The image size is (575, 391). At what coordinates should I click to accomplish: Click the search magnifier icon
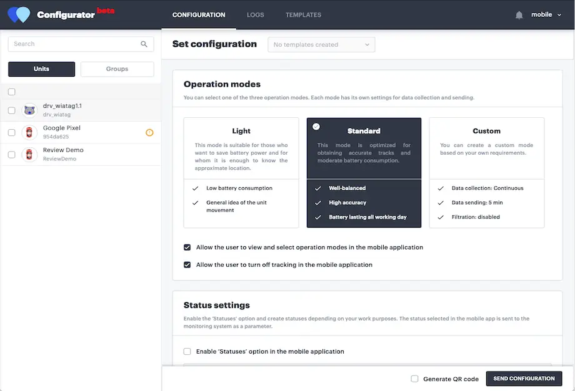click(144, 44)
